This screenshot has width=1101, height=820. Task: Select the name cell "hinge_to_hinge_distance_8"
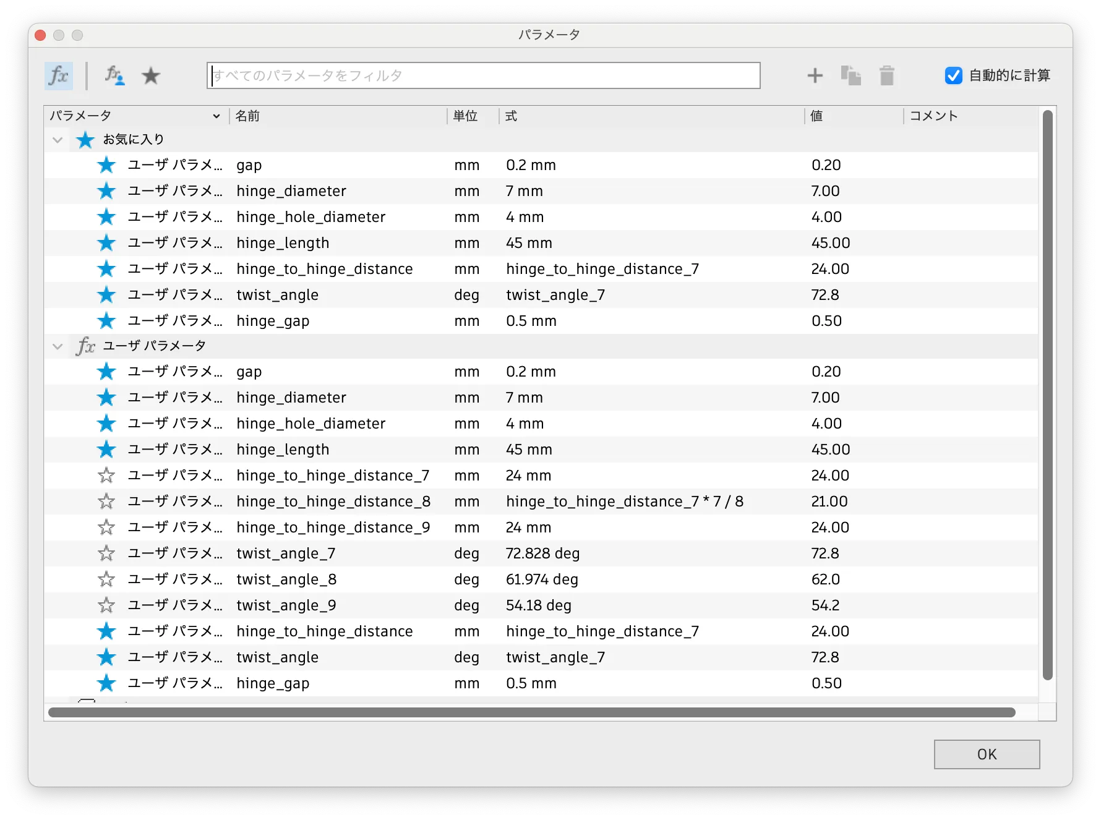pos(333,502)
